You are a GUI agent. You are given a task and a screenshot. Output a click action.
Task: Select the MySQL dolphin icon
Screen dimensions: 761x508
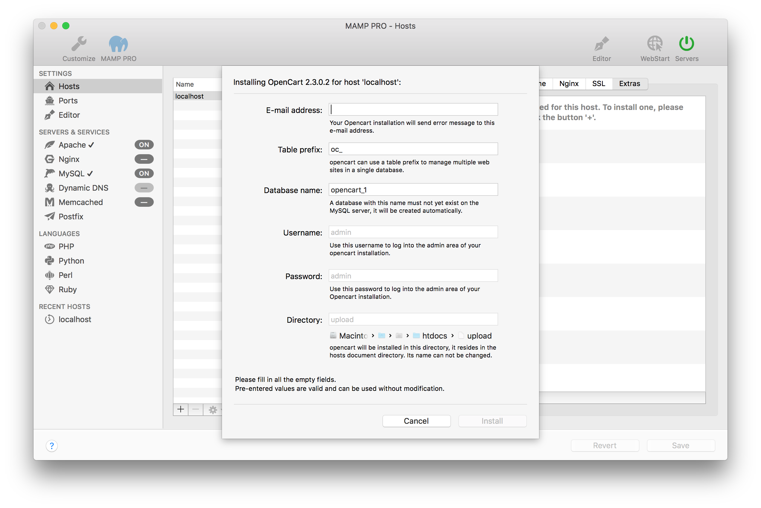point(50,173)
